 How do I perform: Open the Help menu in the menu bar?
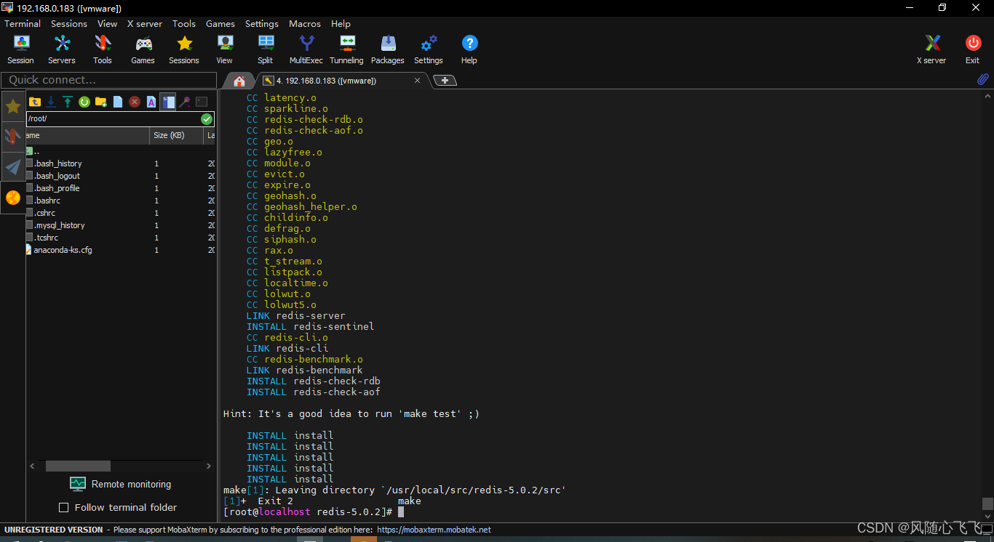click(341, 23)
